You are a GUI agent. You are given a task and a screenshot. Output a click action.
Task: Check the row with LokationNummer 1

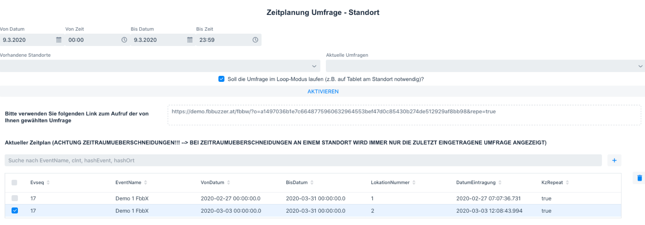[15, 198]
